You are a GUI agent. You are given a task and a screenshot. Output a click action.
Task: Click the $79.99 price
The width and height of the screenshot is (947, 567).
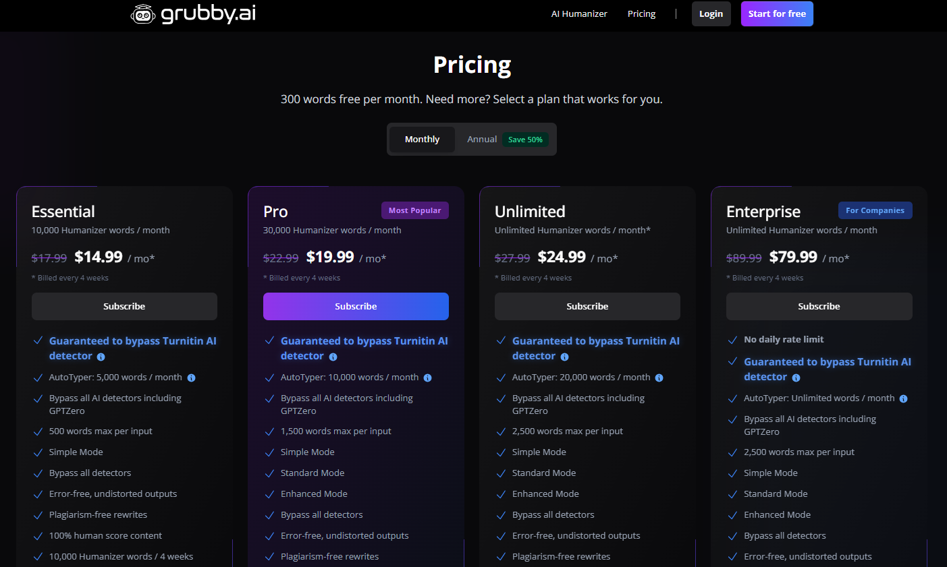pos(793,257)
